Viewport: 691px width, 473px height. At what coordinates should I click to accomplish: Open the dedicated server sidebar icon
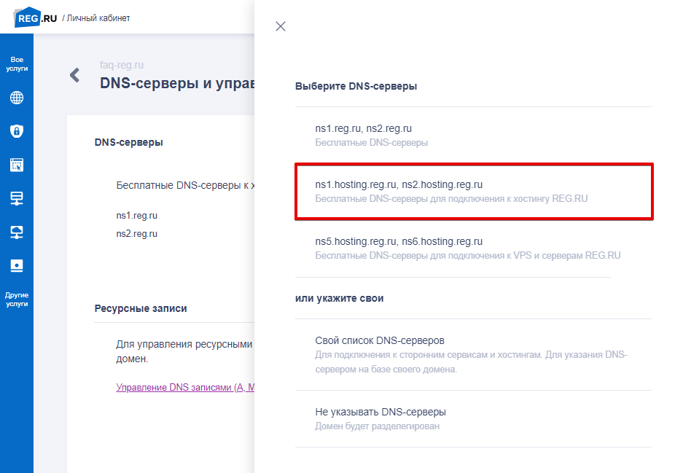point(17,265)
